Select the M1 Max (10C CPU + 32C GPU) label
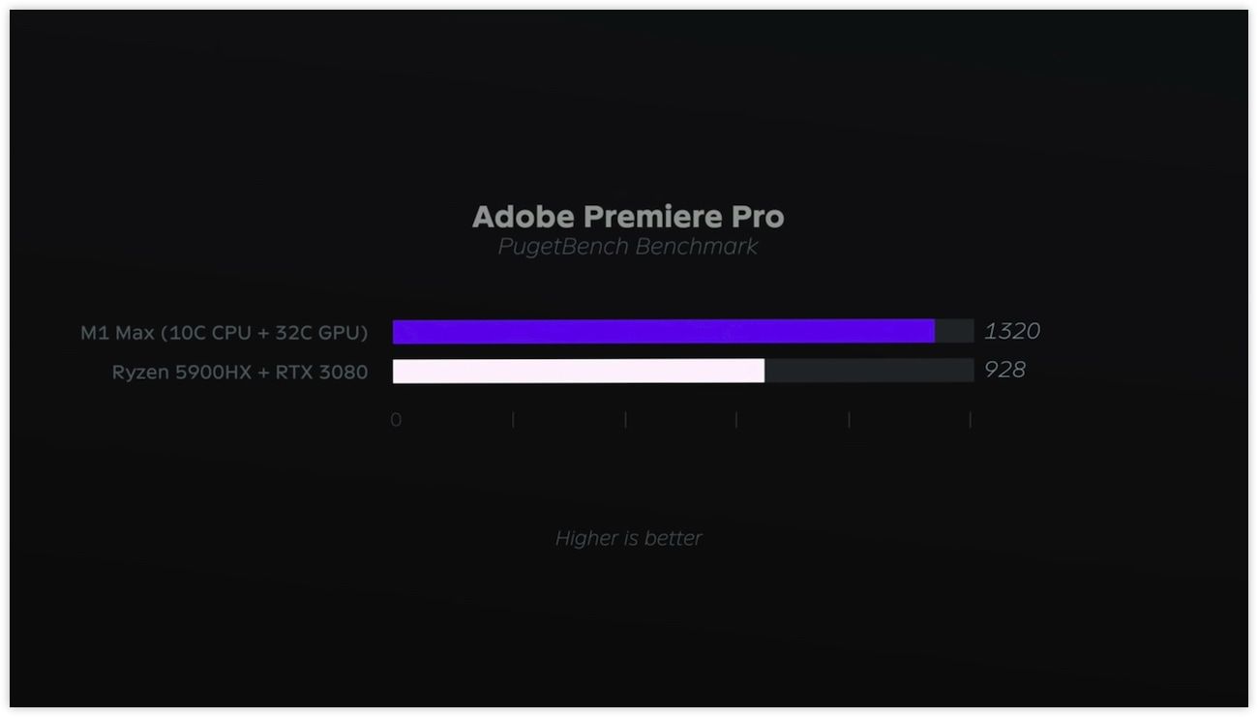The image size is (1258, 717). (225, 333)
